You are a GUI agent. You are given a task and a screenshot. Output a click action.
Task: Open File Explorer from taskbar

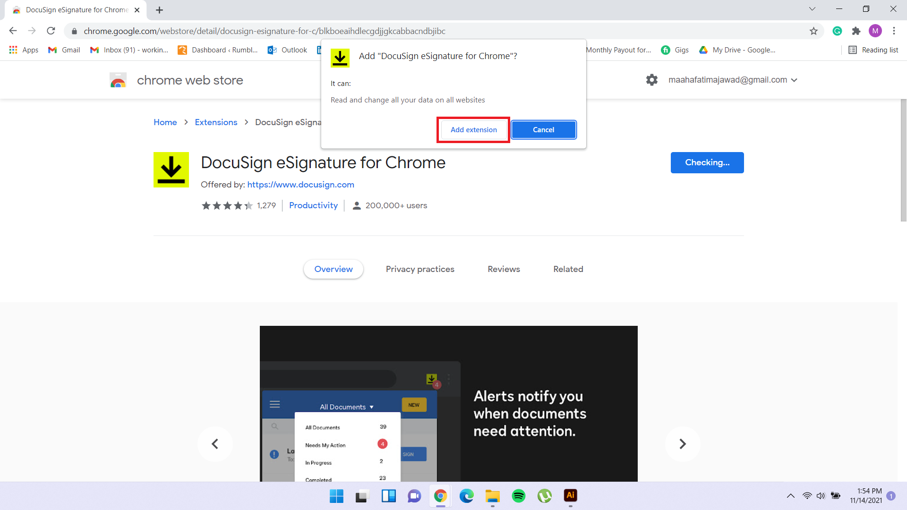tap(492, 496)
